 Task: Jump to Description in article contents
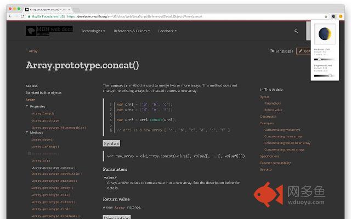pyautogui.click(x=268, y=117)
